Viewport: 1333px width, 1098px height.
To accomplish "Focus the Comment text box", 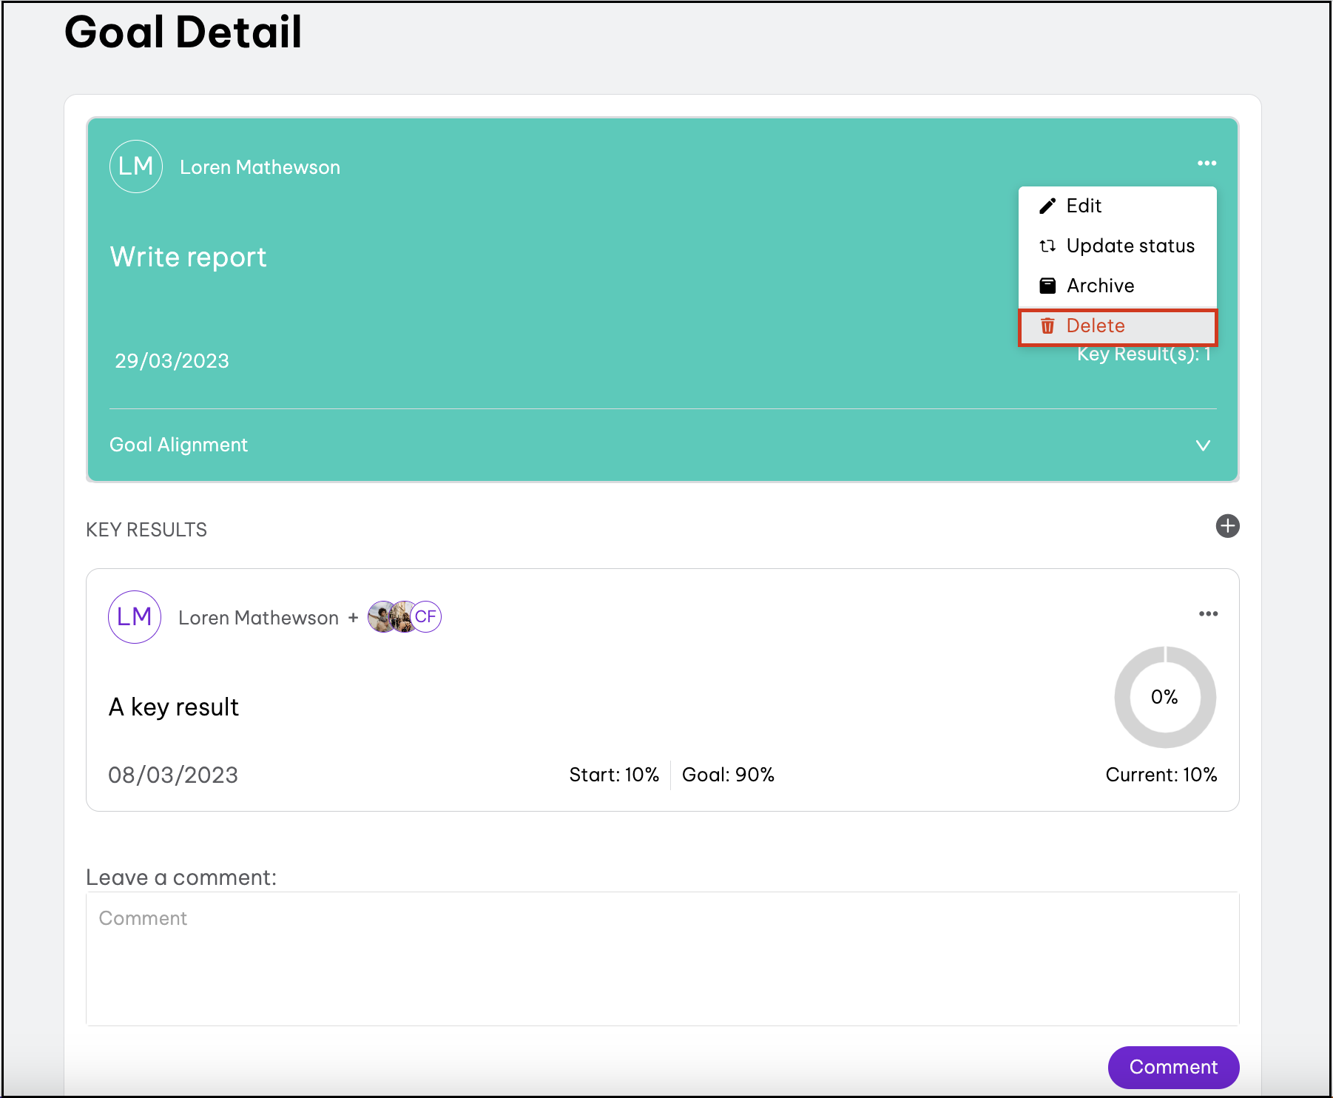I will [662, 958].
